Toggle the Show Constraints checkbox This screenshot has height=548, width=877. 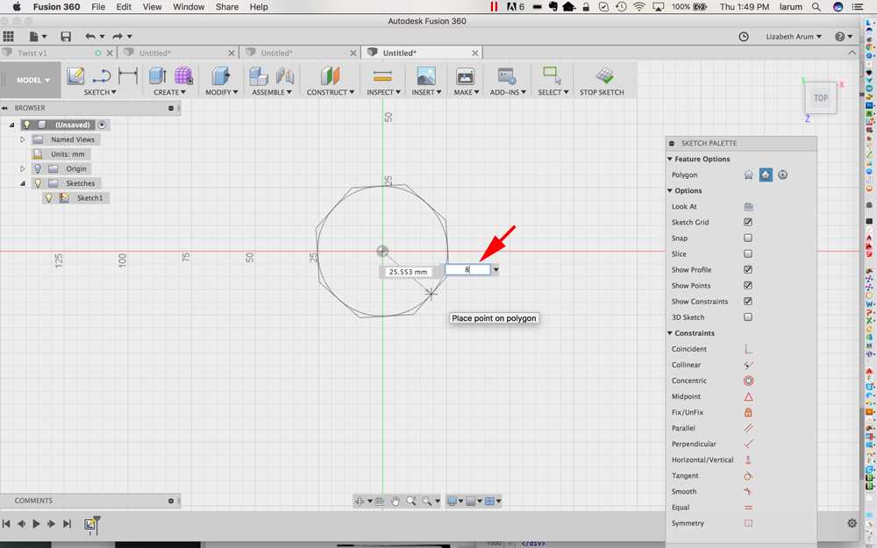(748, 302)
